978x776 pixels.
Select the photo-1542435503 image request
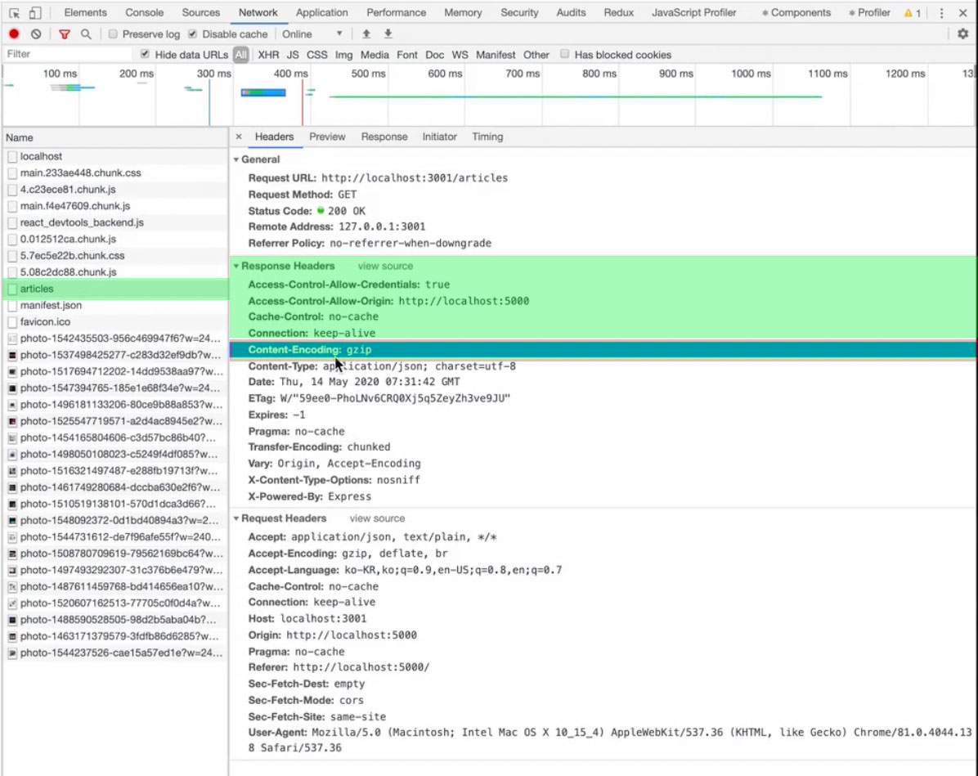coord(115,338)
